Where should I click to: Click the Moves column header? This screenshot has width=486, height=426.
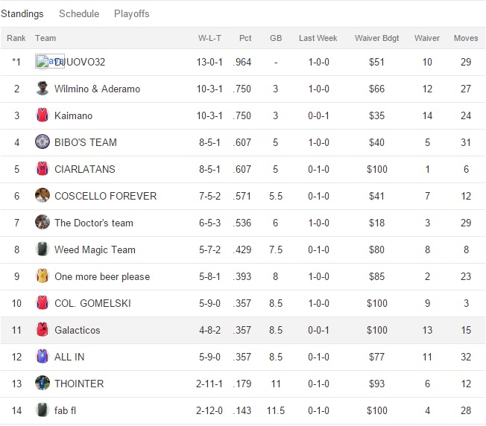coord(466,38)
